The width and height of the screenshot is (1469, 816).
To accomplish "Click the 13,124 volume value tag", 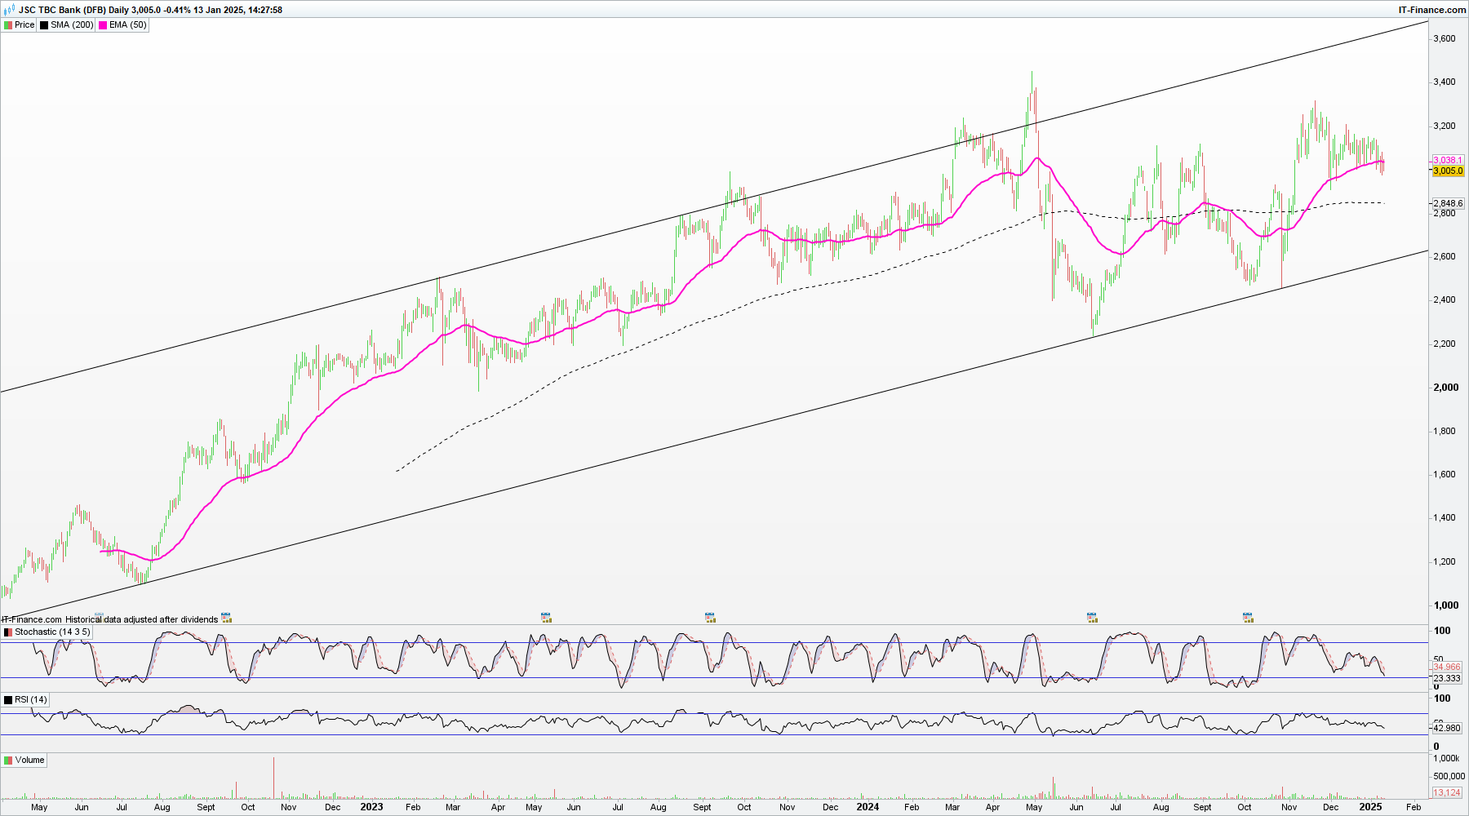I will 1447,793.
